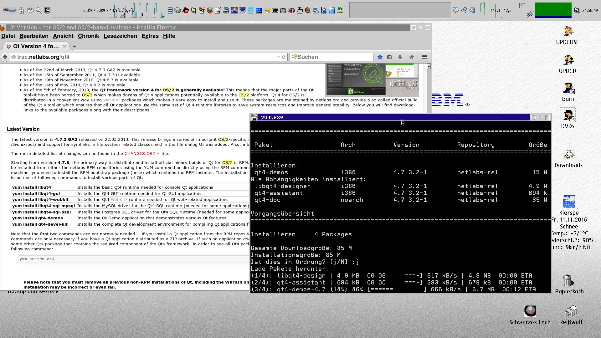The image size is (601, 338).
Task: Click the Kierspe weather widget icon
Action: (x=569, y=202)
